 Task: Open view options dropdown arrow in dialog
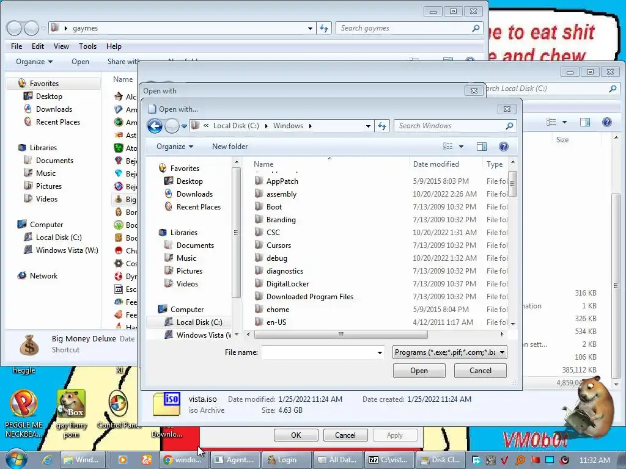(461, 147)
